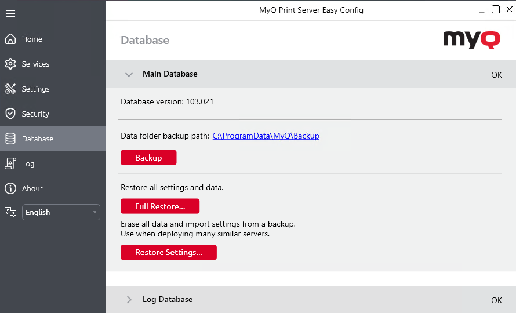This screenshot has height=313, width=516.
Task: Maximize the Easy Config window
Action: [x=496, y=9]
